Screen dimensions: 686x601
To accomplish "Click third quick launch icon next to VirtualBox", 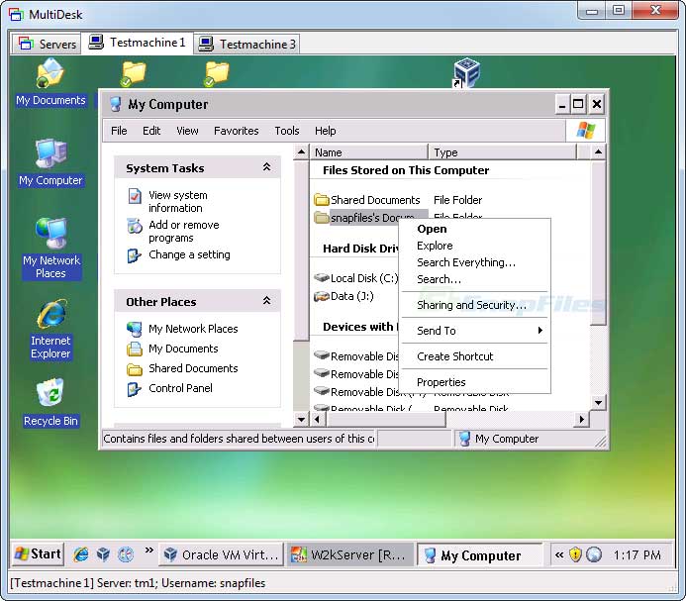I will [126, 554].
